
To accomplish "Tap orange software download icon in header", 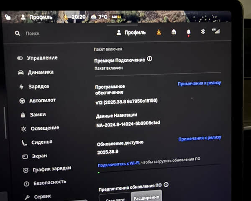I will (x=159, y=32).
